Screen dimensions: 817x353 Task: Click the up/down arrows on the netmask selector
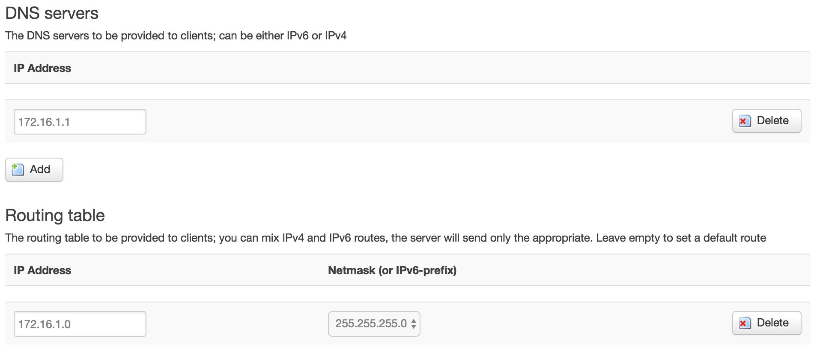click(414, 324)
